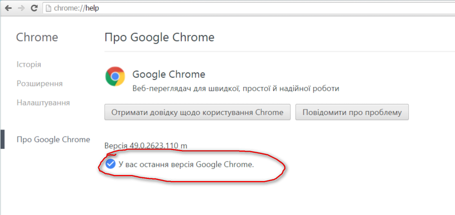
Task: Open Налаштування in the sidebar
Action: (x=43, y=103)
